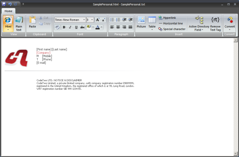Maximize the editor window
This screenshot has height=157, width=239.
[x=229, y=4]
